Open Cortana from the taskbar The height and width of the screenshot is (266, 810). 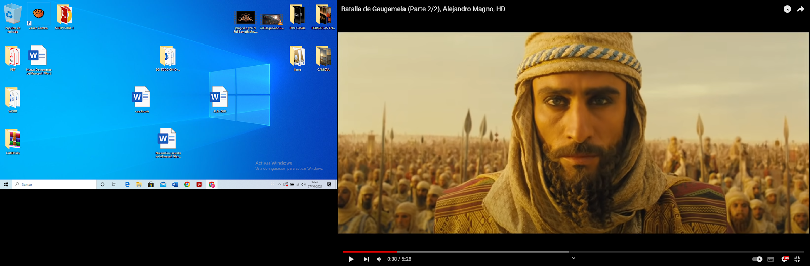[102, 184]
